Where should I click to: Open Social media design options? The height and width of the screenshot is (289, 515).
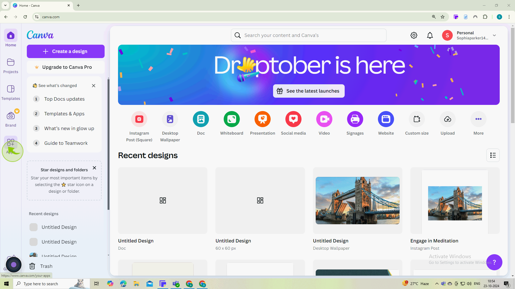pyautogui.click(x=293, y=123)
